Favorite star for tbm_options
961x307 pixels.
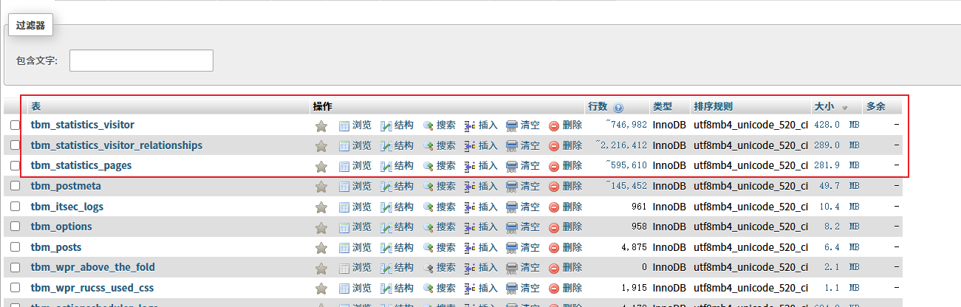pos(321,227)
